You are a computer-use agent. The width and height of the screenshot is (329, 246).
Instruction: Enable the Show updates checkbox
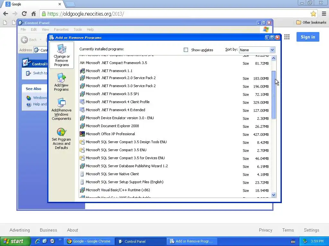(x=186, y=50)
